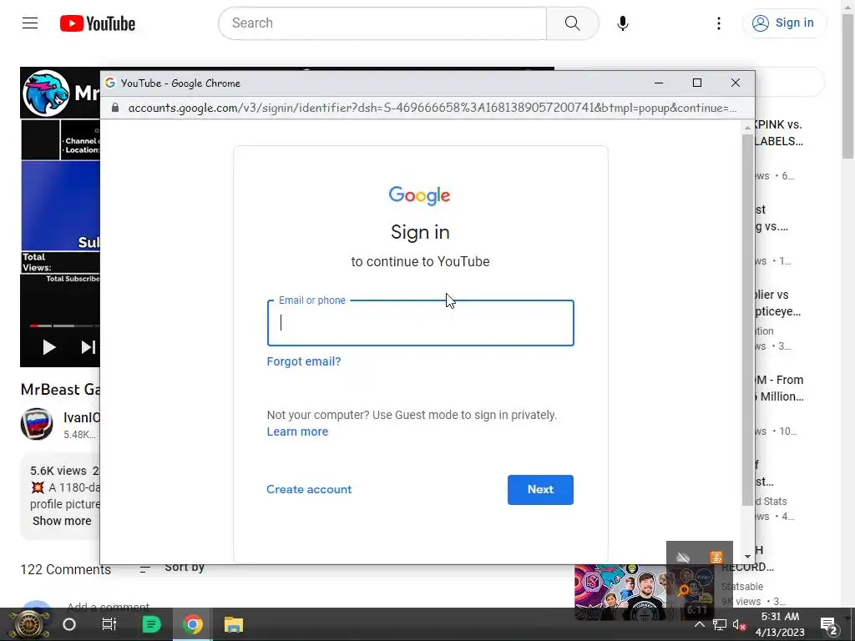Click the popup scrollbar down arrow
855x641 pixels.
coord(747,557)
